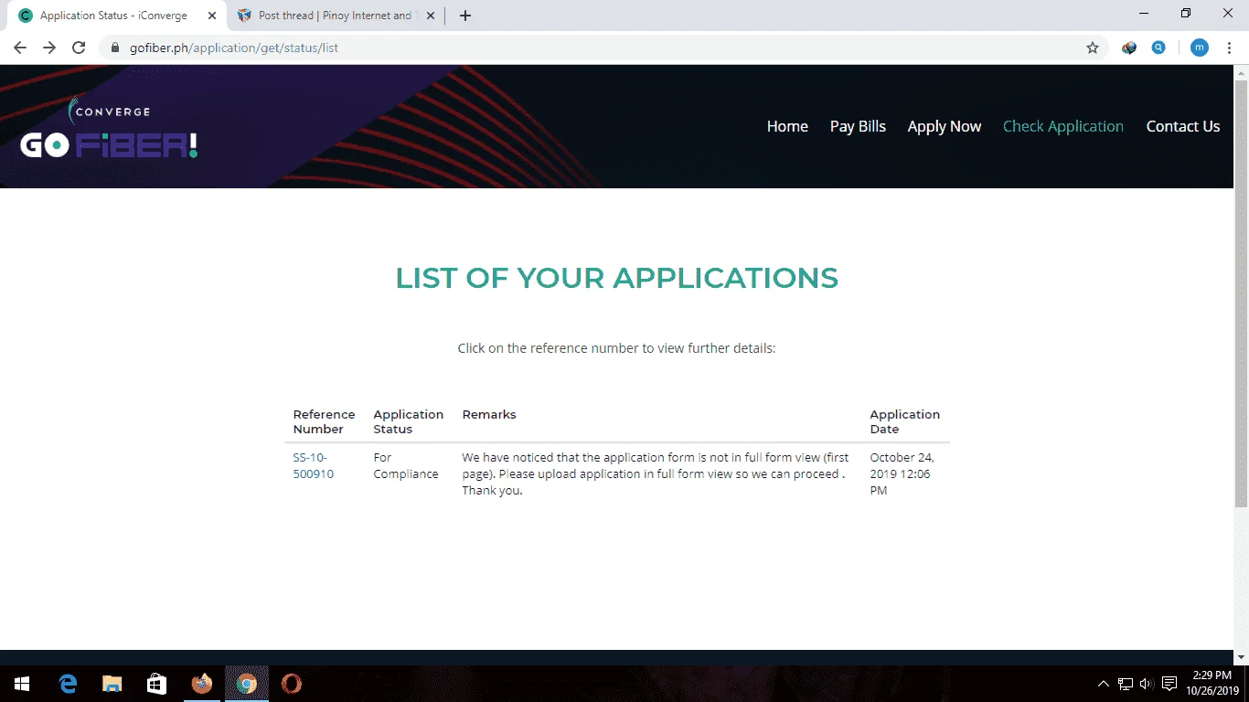Viewport: 1249px width, 702px height.
Task: Open the Pay Bills page
Action: 858,126
